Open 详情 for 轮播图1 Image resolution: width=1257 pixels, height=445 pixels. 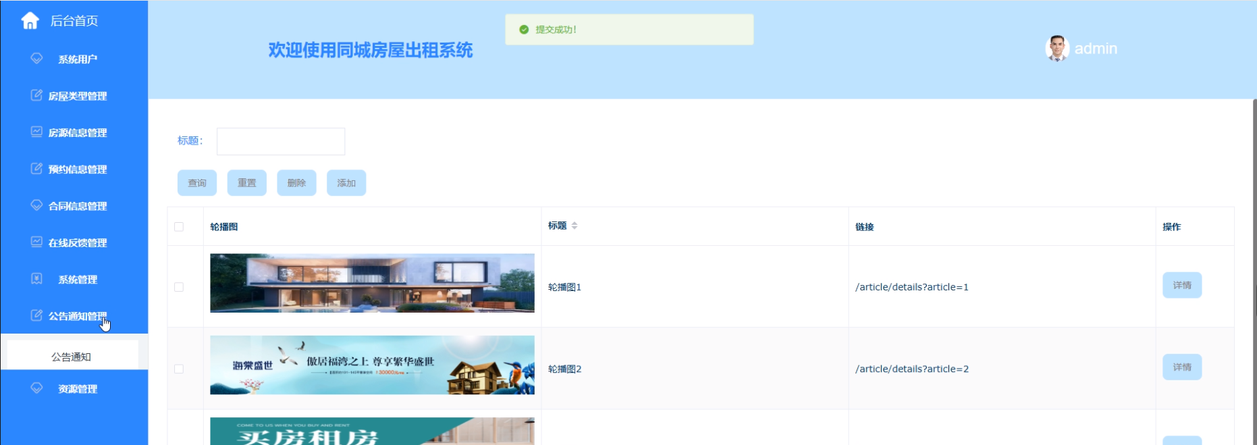(1182, 285)
